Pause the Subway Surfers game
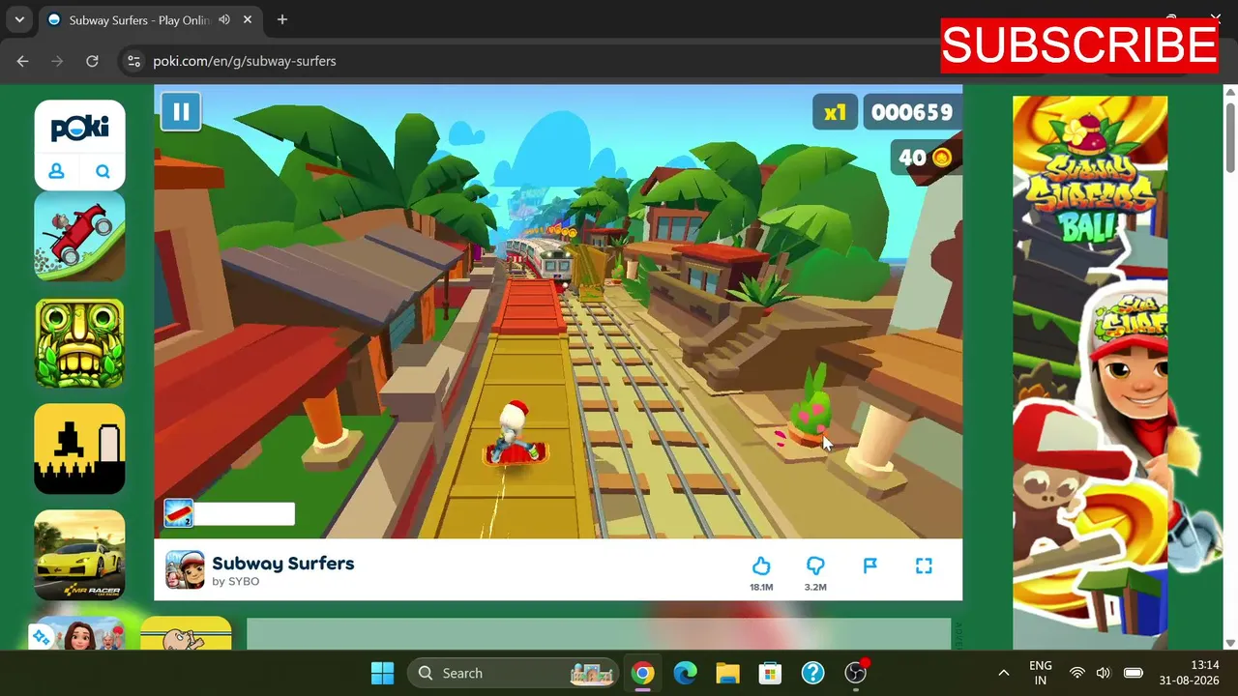Viewport: 1238px width, 696px height. click(x=181, y=111)
